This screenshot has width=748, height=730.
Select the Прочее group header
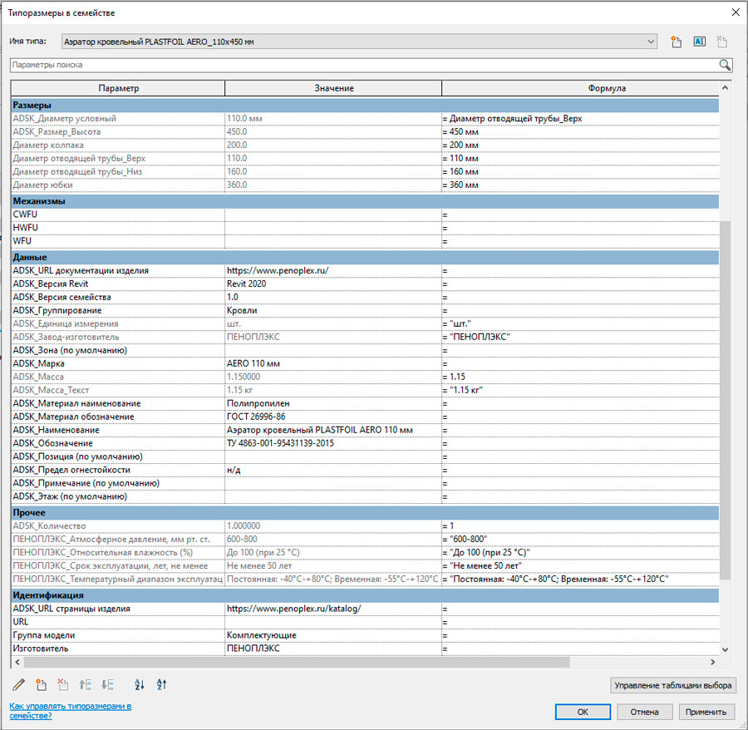[x=365, y=513]
